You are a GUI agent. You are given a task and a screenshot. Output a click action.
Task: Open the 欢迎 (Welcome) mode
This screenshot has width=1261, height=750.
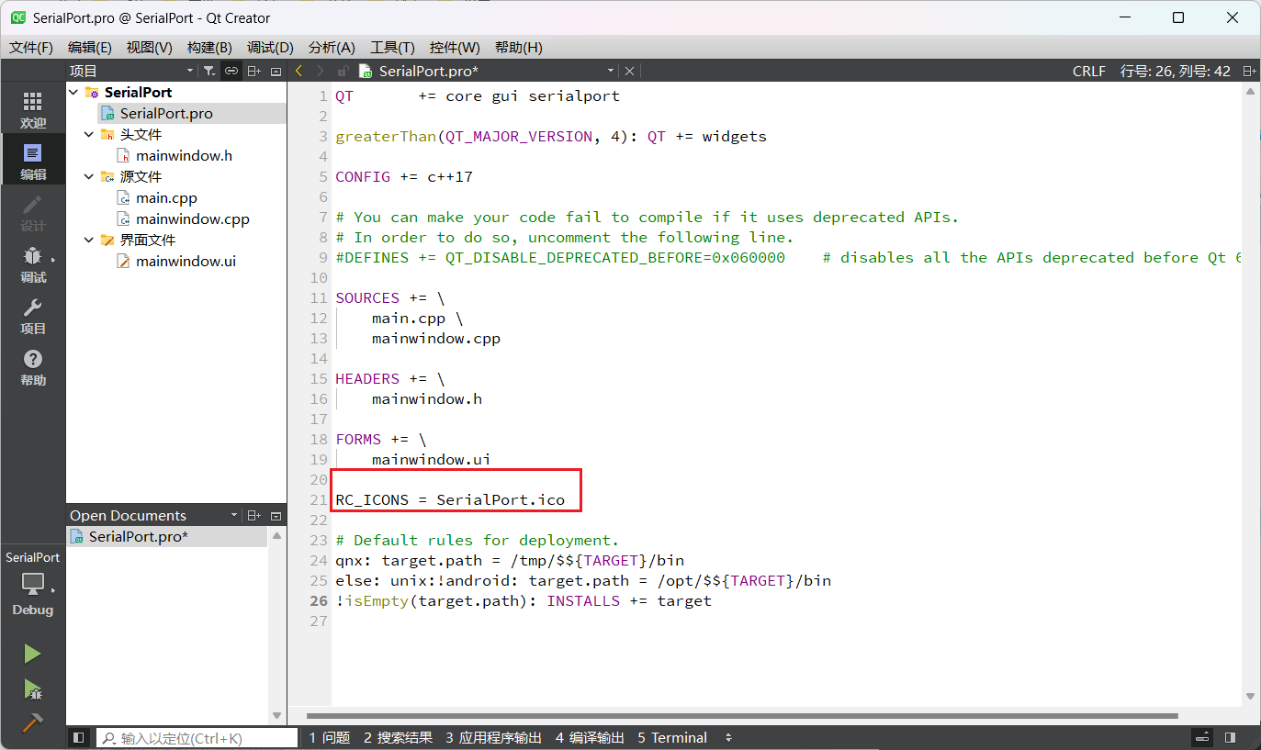tap(32, 110)
